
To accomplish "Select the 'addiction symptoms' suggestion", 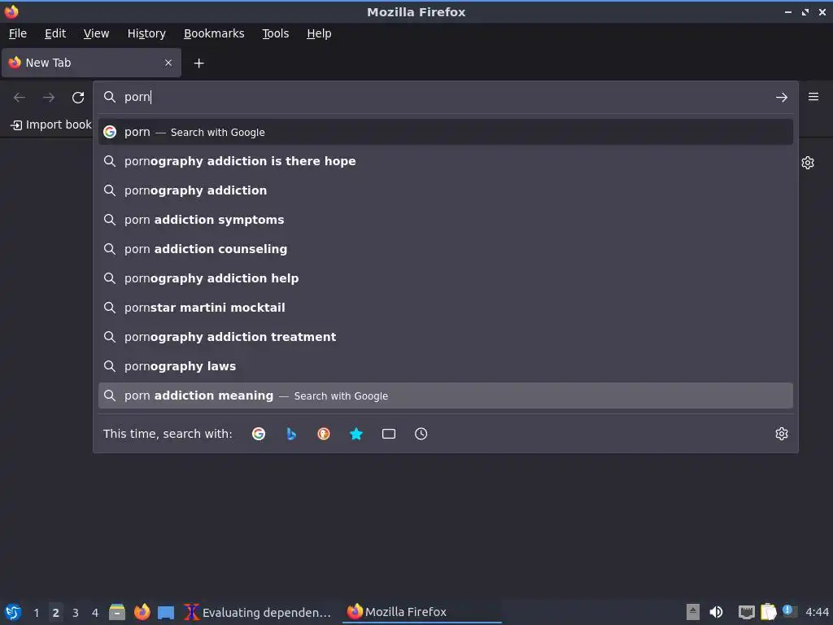I will (446, 220).
